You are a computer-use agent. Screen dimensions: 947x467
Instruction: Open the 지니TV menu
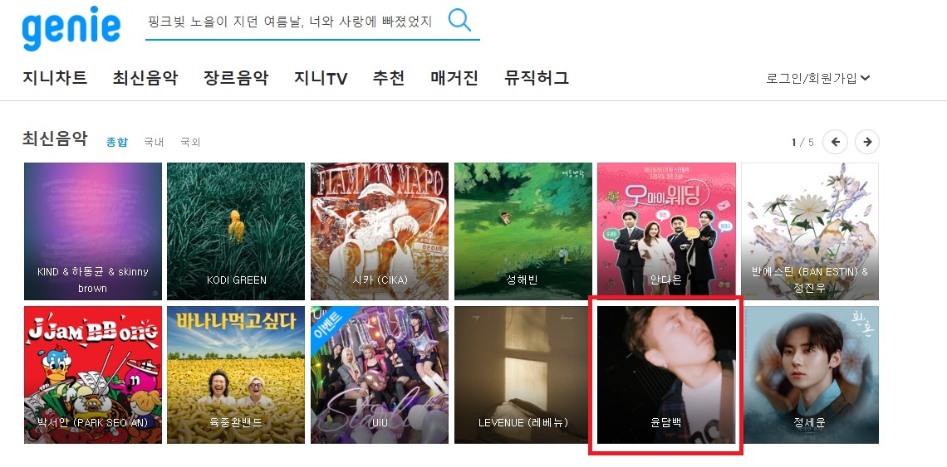coord(321,78)
